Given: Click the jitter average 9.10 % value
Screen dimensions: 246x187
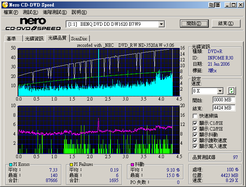Looking at the screenshot, I should (x=173, y=170).
